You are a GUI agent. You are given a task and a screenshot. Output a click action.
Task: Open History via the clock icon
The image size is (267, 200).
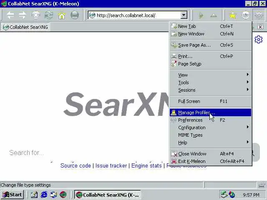coord(246,15)
